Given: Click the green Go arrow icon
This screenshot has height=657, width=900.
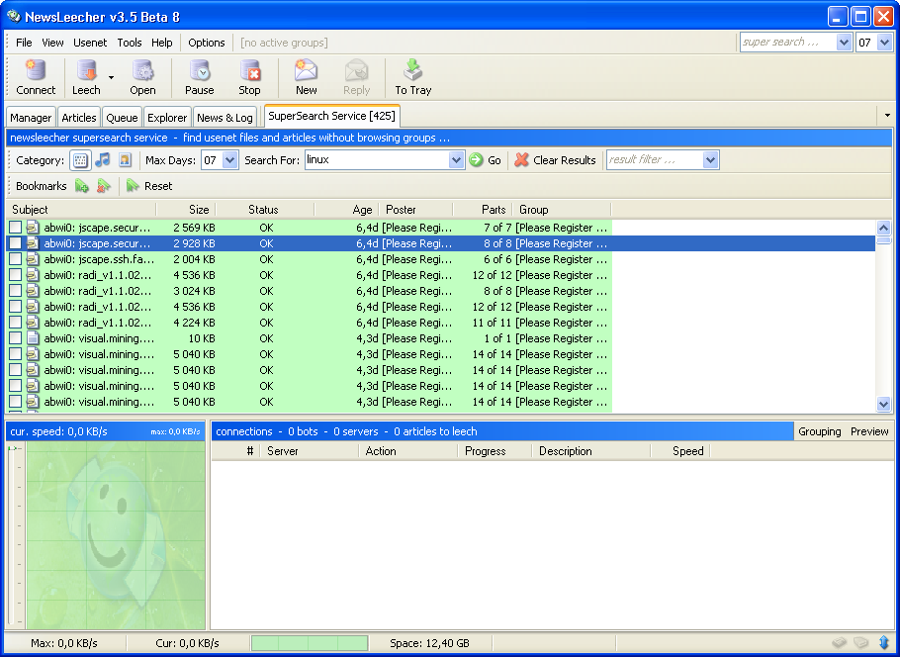Looking at the screenshot, I should click(476, 160).
